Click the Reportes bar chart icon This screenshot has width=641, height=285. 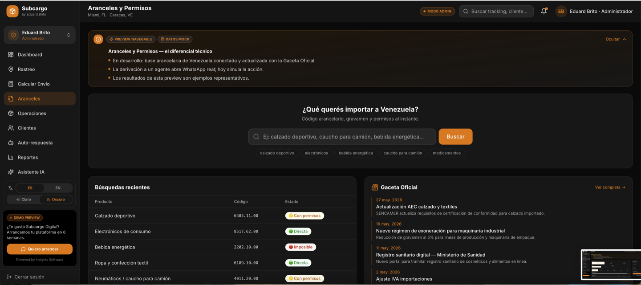pos(11,158)
